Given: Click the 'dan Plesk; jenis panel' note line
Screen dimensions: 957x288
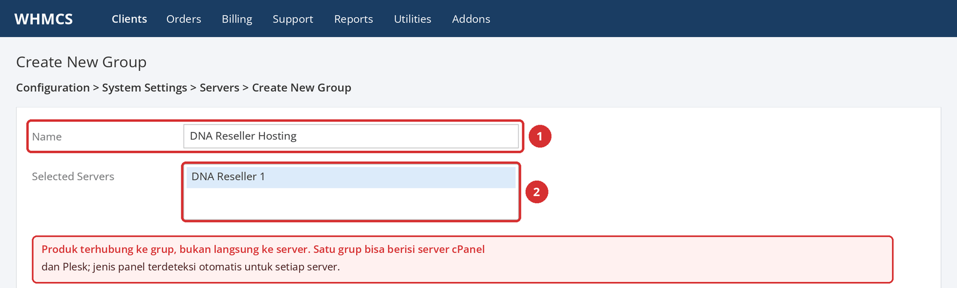Looking at the screenshot, I should point(191,267).
